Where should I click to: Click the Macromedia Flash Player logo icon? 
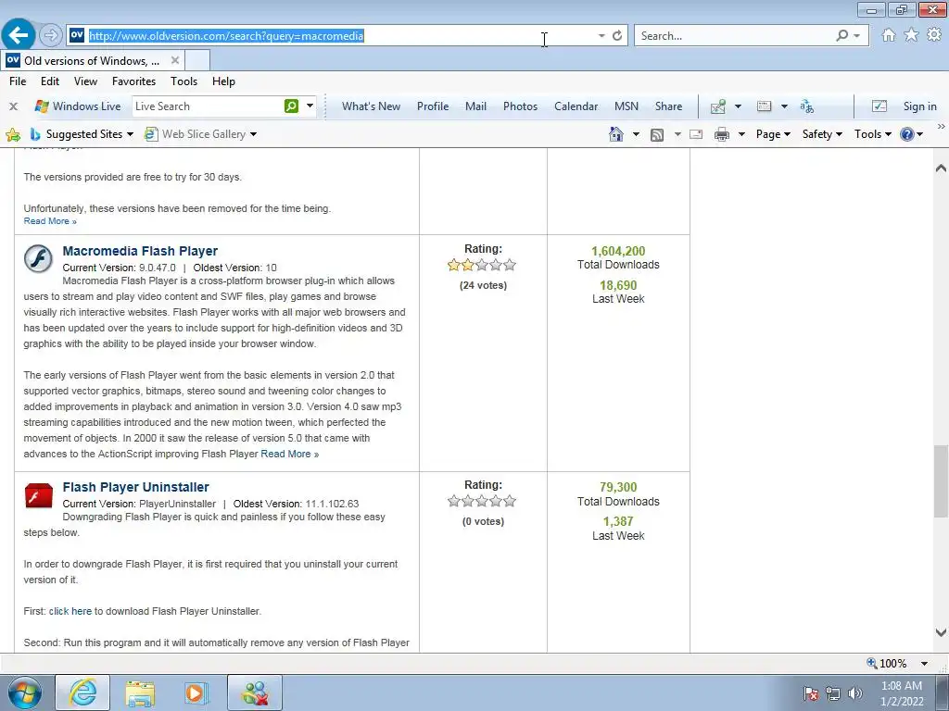coord(38,259)
